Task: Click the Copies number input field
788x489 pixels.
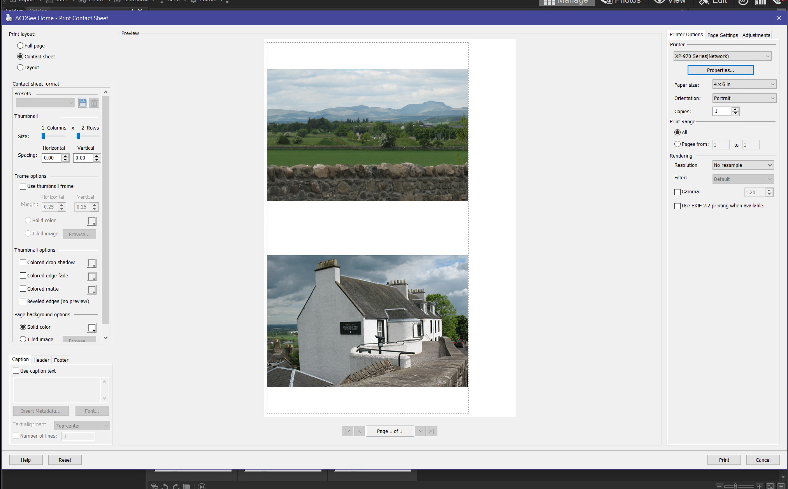Action: click(722, 111)
